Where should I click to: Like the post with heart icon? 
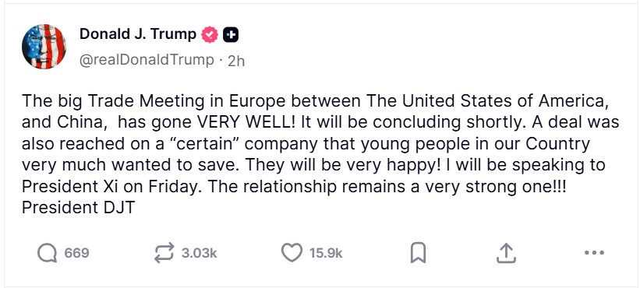click(x=292, y=253)
